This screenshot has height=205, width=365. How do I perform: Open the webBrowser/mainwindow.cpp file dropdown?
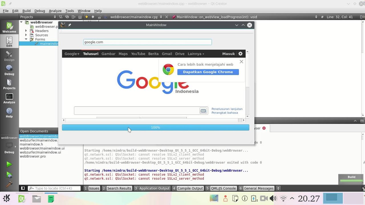click(136, 17)
